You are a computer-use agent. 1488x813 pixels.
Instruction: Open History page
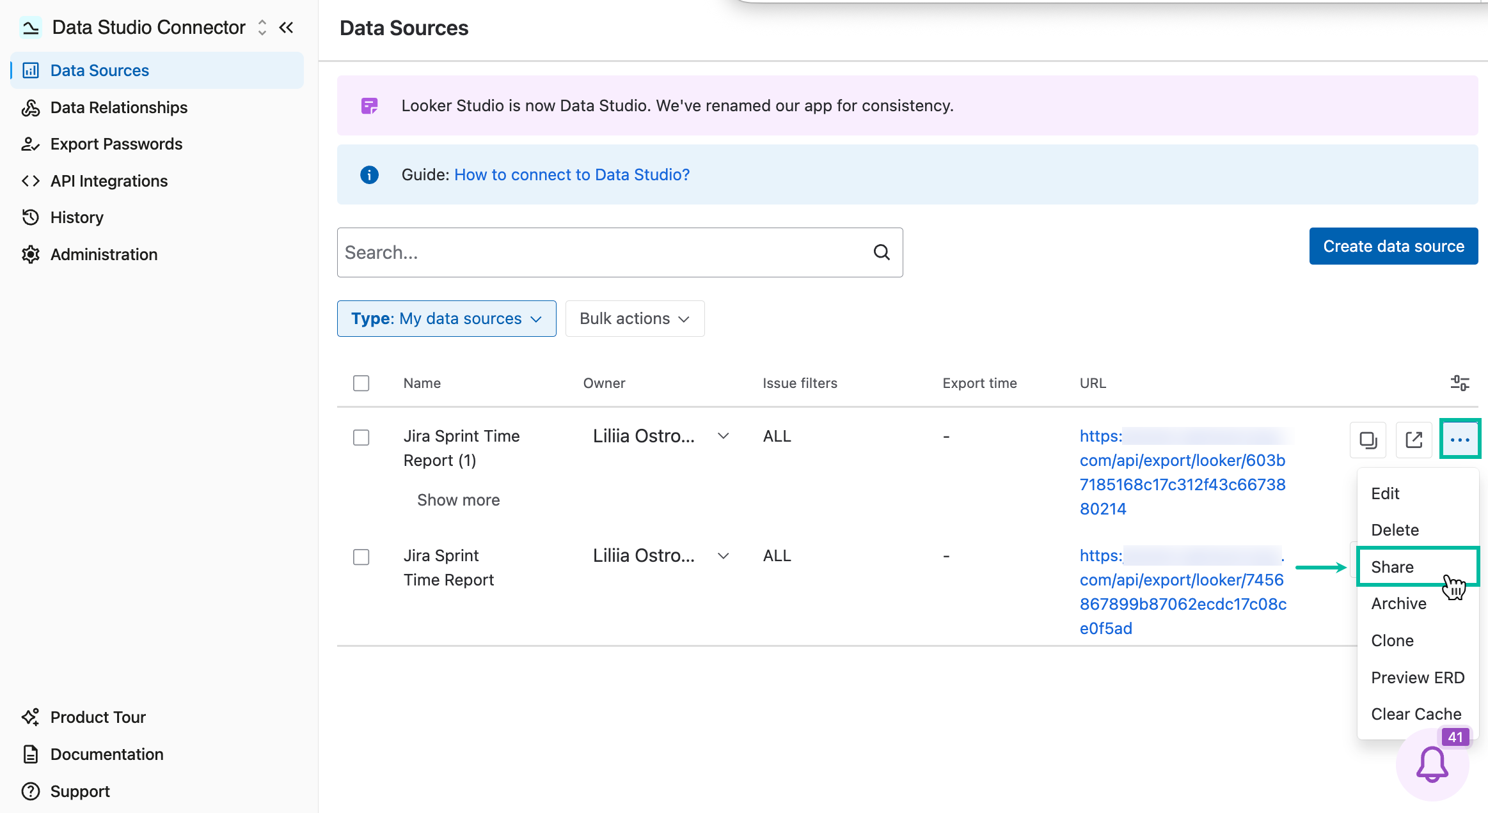(157, 217)
